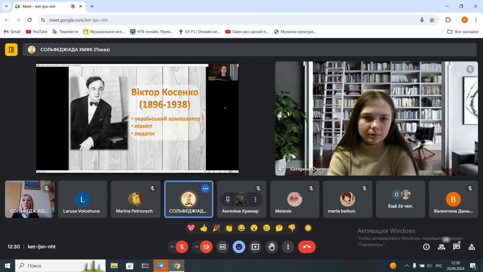This screenshot has height=272, width=483.
Task: Expand video settings arrow beside camera
Action: tap(196, 247)
